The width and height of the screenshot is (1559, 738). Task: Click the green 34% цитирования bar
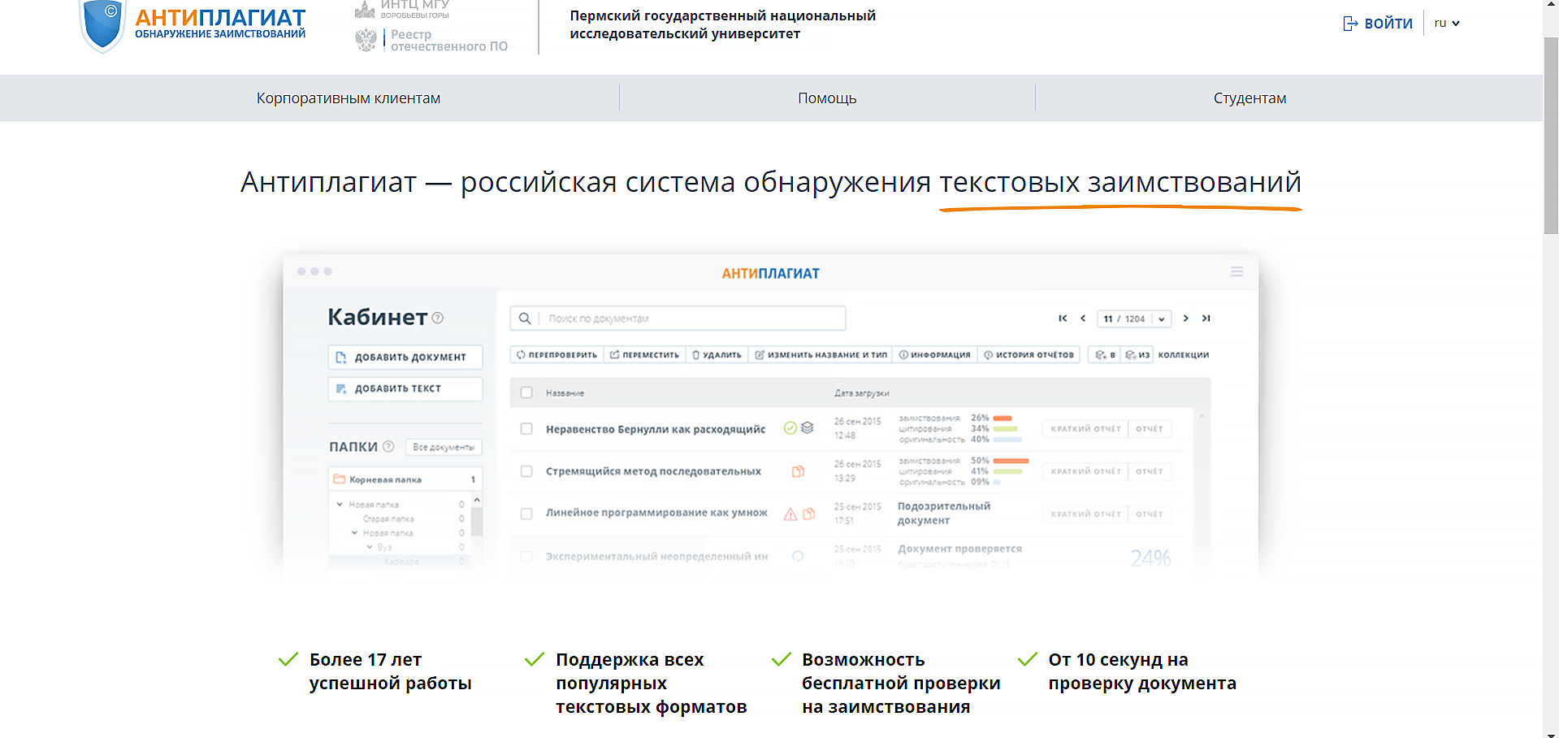pos(1006,429)
